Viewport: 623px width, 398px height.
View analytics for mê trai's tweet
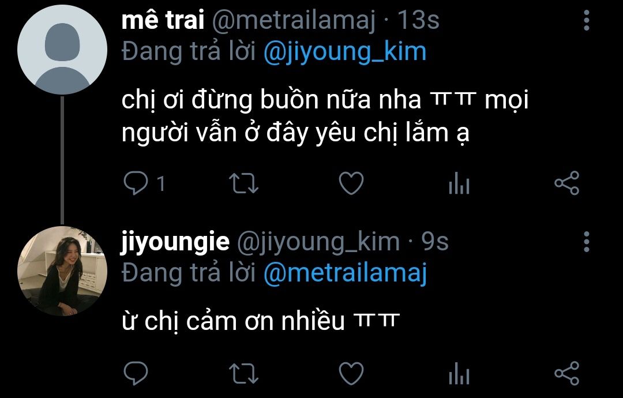pyautogui.click(x=459, y=183)
